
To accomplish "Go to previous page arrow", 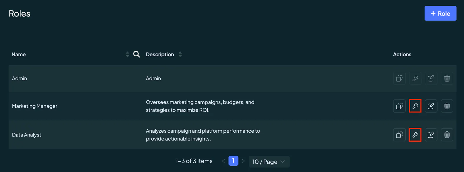I will point(223,161).
